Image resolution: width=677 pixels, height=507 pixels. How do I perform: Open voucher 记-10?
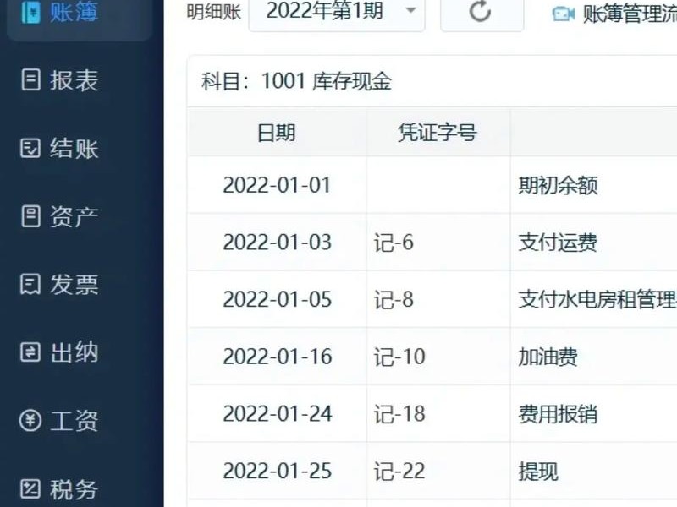tap(399, 357)
